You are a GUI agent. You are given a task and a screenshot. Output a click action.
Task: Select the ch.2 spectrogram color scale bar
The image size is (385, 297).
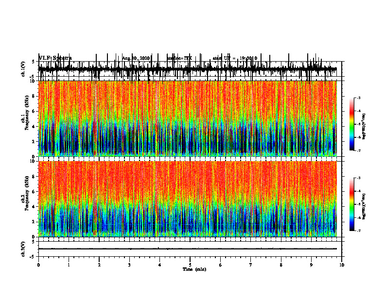point(352,204)
